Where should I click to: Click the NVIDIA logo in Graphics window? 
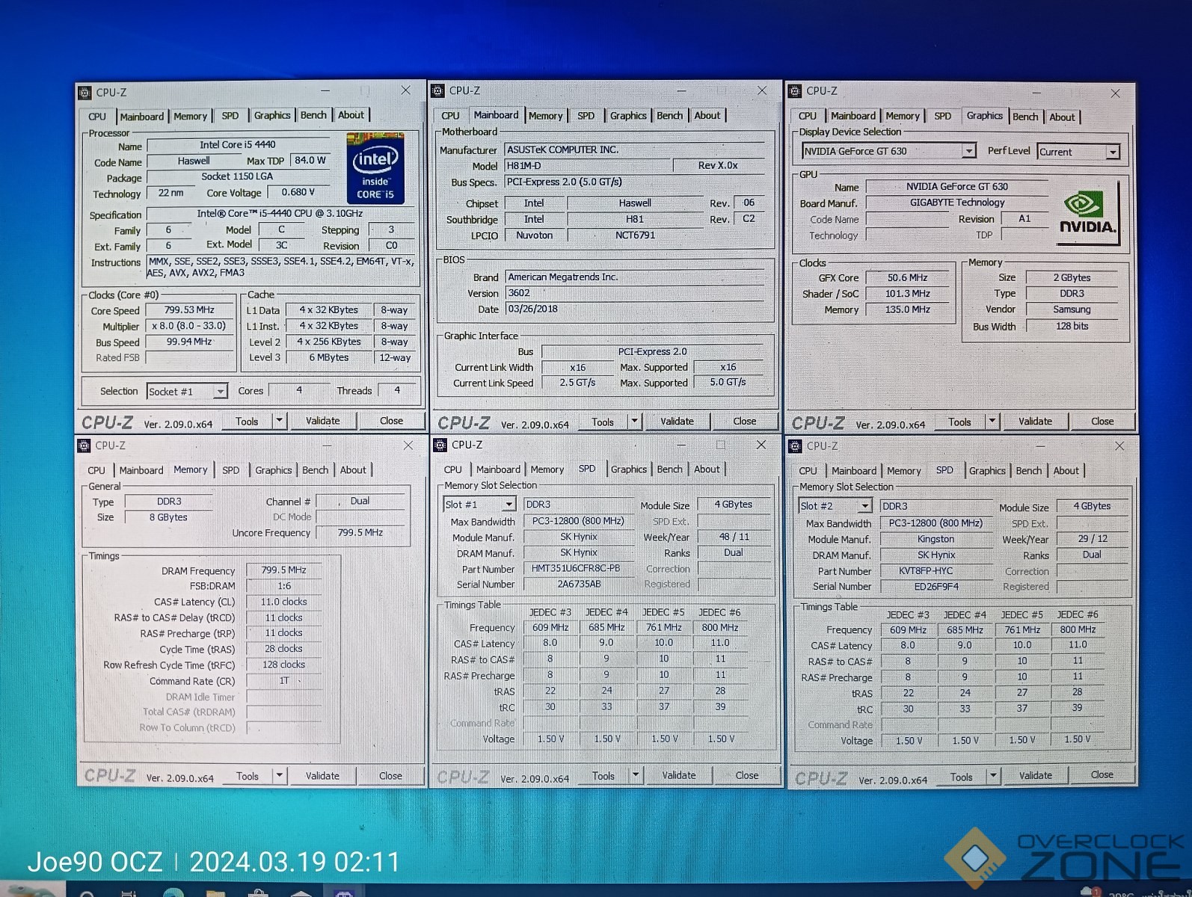point(1087,213)
